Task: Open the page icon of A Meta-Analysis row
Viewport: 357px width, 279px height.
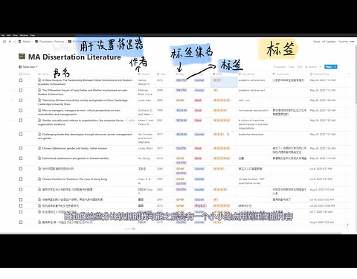Action: click(39, 80)
